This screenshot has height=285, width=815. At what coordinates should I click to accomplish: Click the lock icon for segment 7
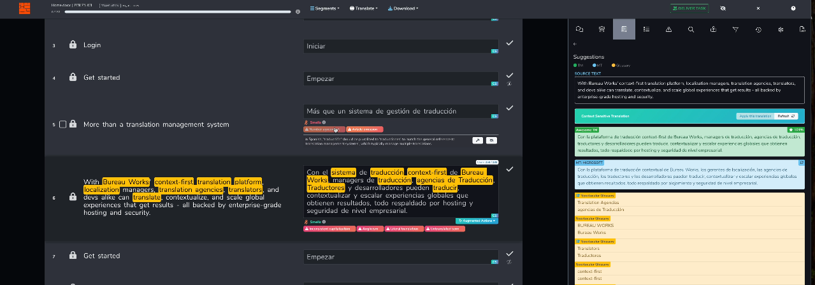click(73, 256)
